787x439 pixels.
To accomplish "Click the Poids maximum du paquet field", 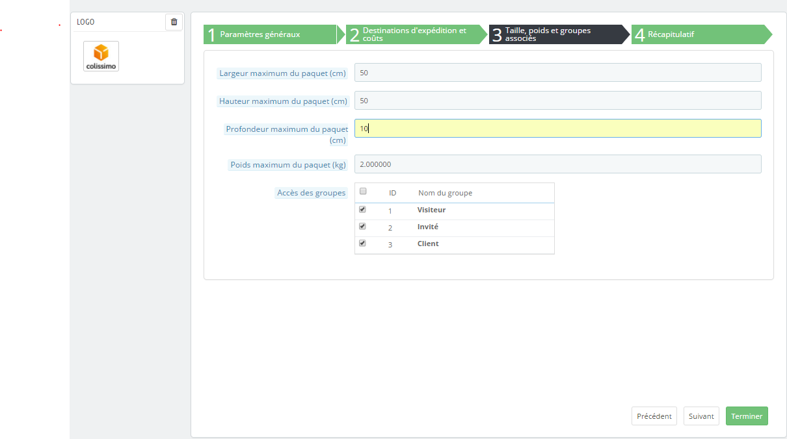I will click(x=557, y=164).
